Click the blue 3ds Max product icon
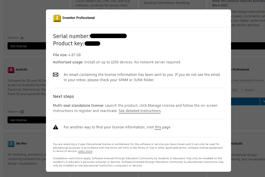 pos(11,144)
